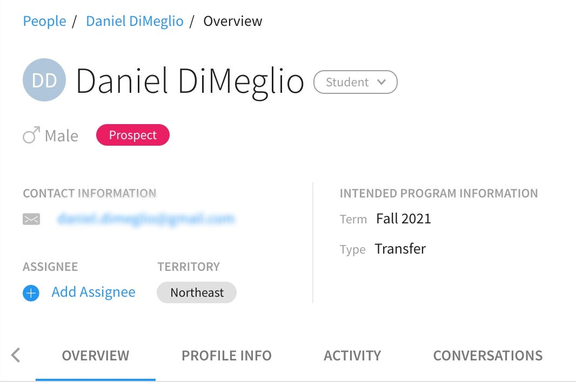Click the blue plus icon beside Add Assignee
The width and height of the screenshot is (576, 382).
tap(31, 292)
